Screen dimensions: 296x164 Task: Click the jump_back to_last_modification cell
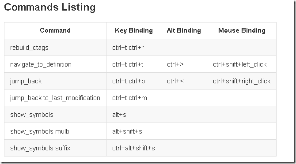[x=55, y=98]
